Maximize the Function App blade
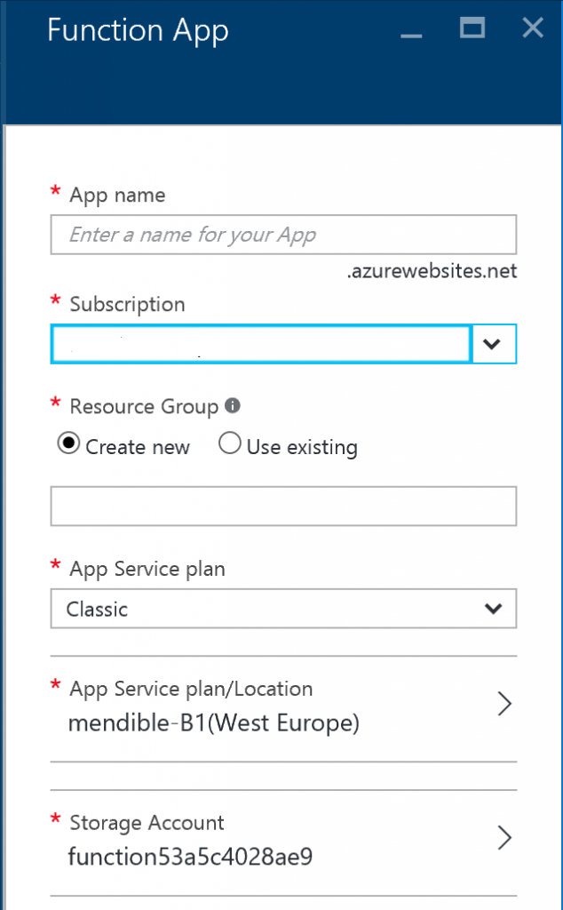 point(472,28)
